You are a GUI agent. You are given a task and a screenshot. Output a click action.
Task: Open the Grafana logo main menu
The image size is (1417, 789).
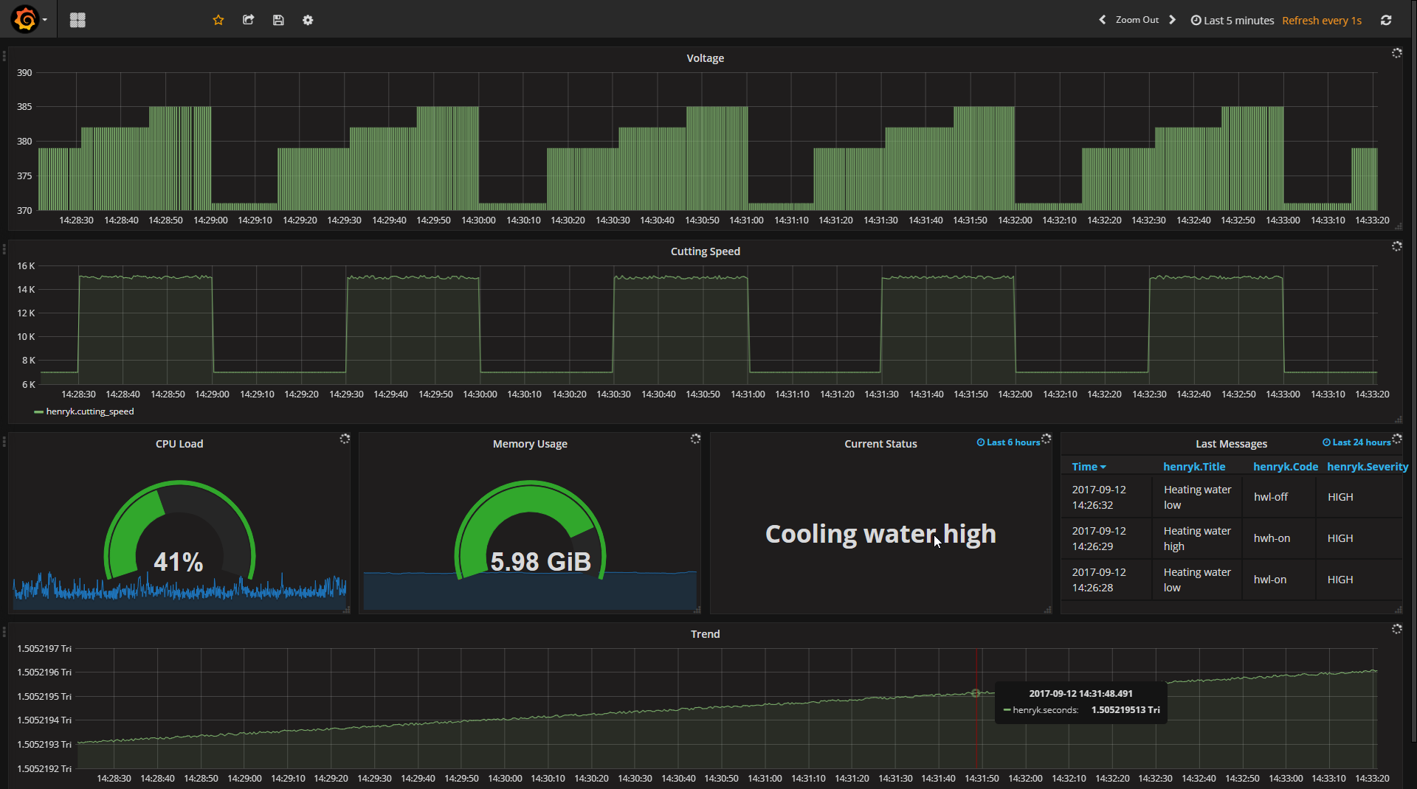pyautogui.click(x=26, y=19)
